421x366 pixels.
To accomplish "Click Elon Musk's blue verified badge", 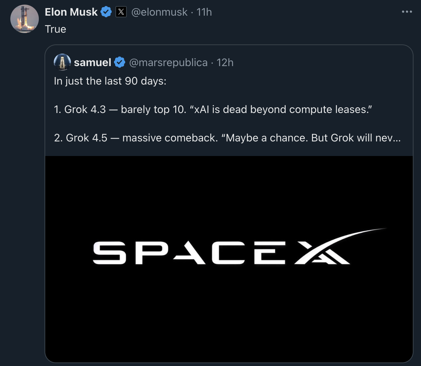I will [106, 12].
